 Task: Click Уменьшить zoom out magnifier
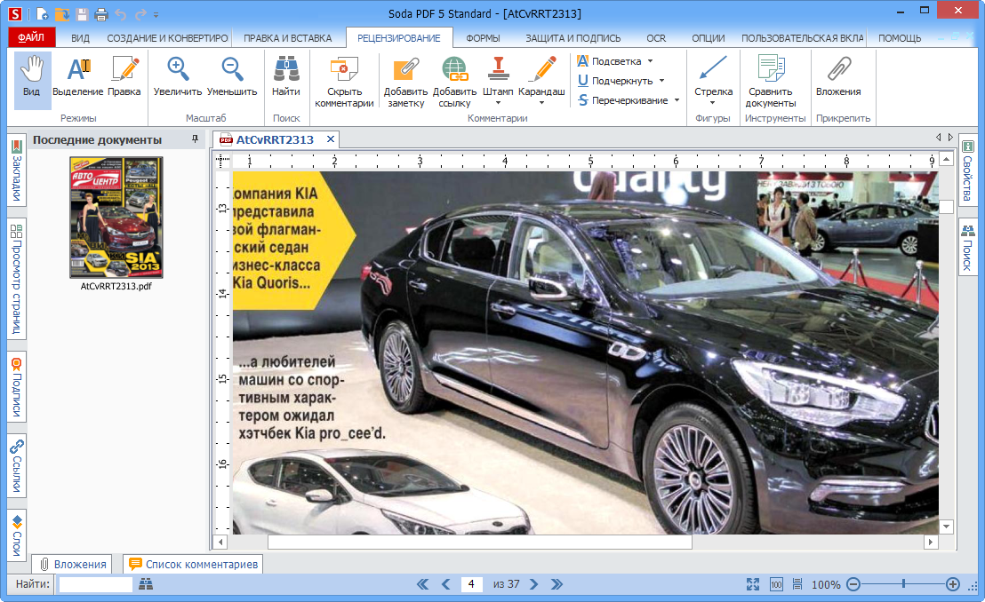(x=232, y=77)
